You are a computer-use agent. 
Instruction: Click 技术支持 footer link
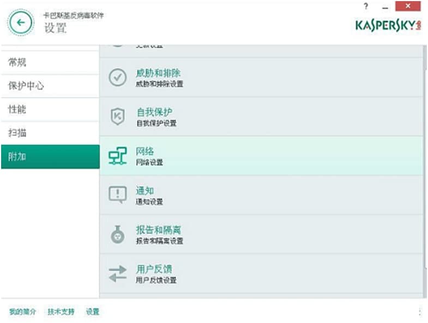(x=61, y=312)
